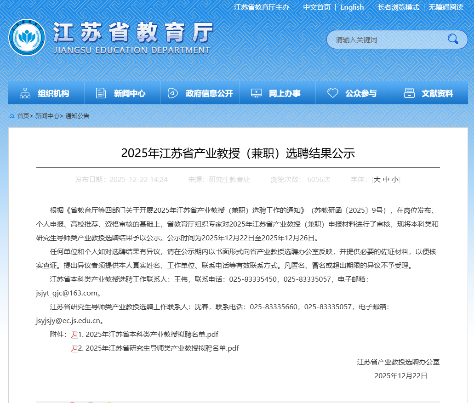Click the Jiangsu Education Department logo emblem

coord(27,38)
